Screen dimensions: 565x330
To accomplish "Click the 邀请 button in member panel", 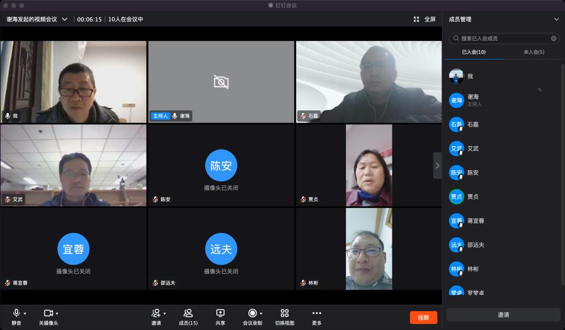I will point(503,315).
